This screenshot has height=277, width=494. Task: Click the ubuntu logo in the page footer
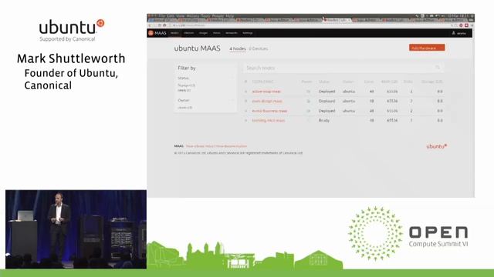click(436, 146)
